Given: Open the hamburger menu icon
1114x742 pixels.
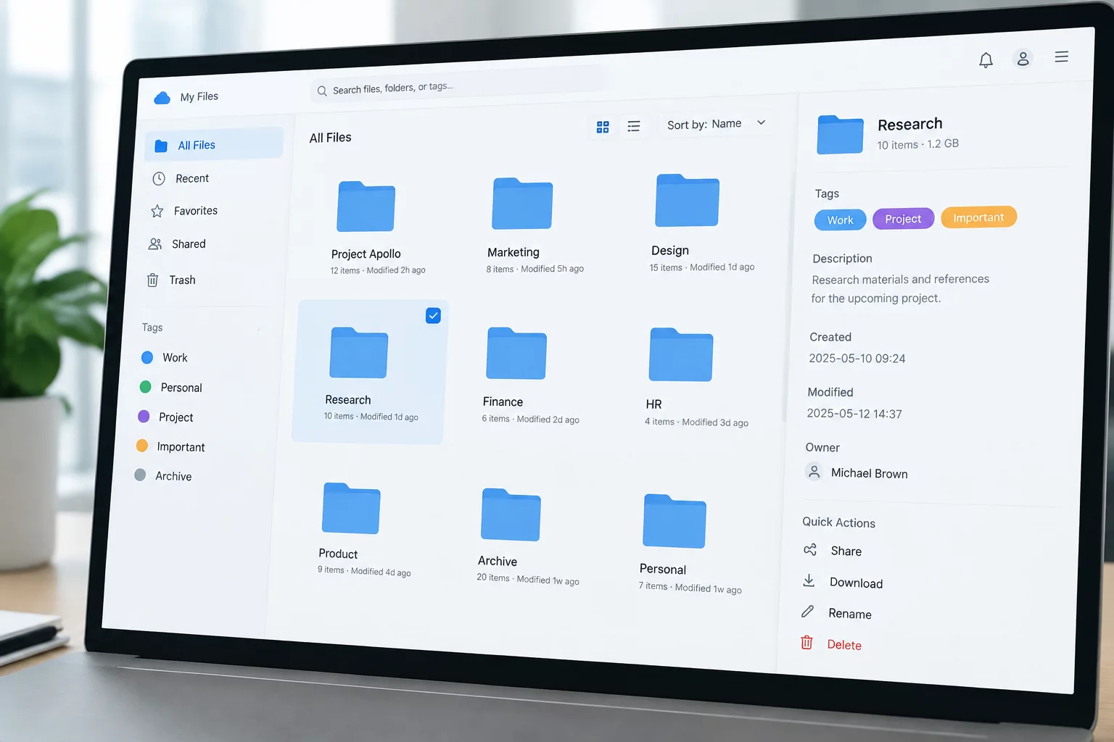Looking at the screenshot, I should point(1062,57).
